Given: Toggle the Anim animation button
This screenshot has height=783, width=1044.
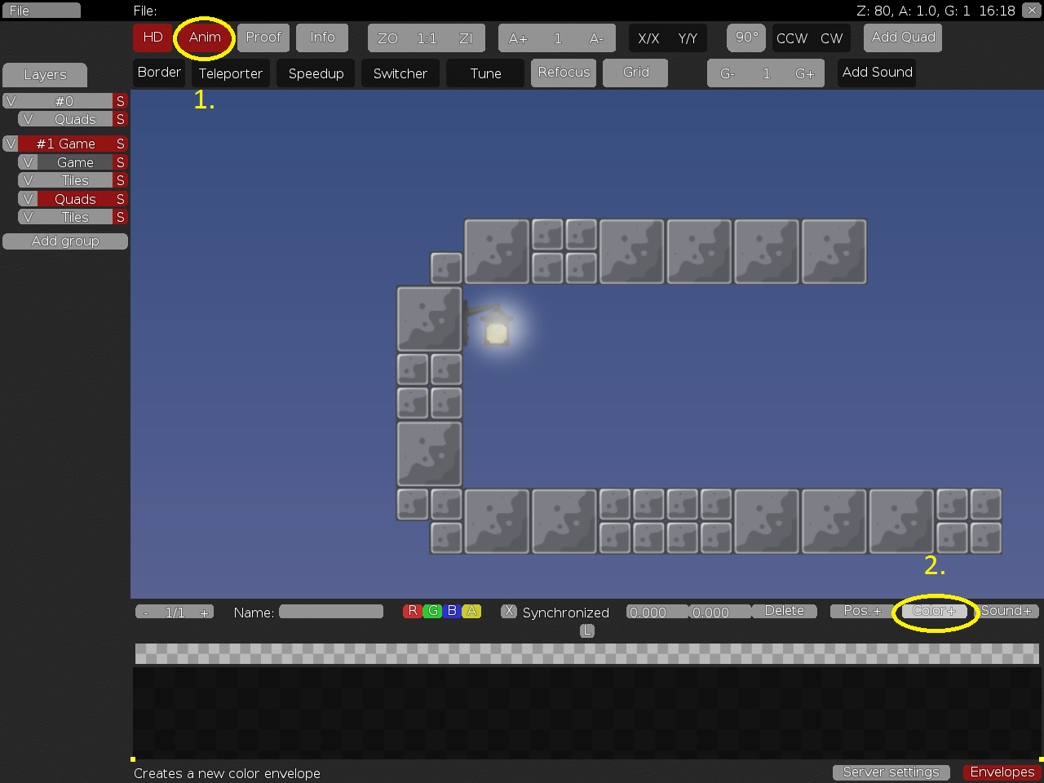Looking at the screenshot, I should [x=205, y=38].
